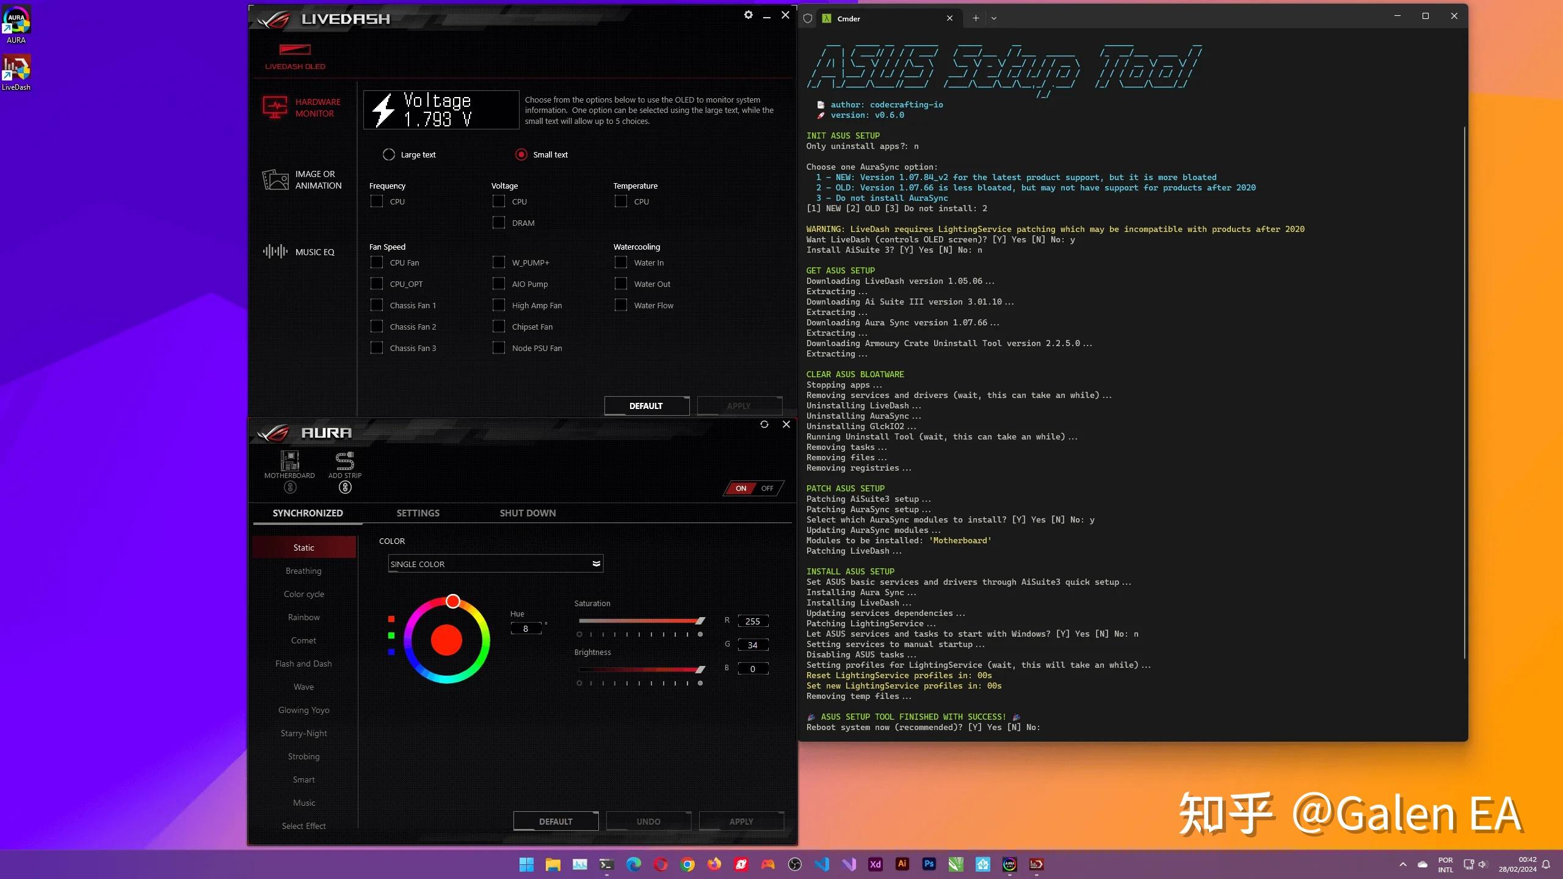Close the Cmder tab
The width and height of the screenshot is (1563, 879).
pyautogui.click(x=949, y=18)
